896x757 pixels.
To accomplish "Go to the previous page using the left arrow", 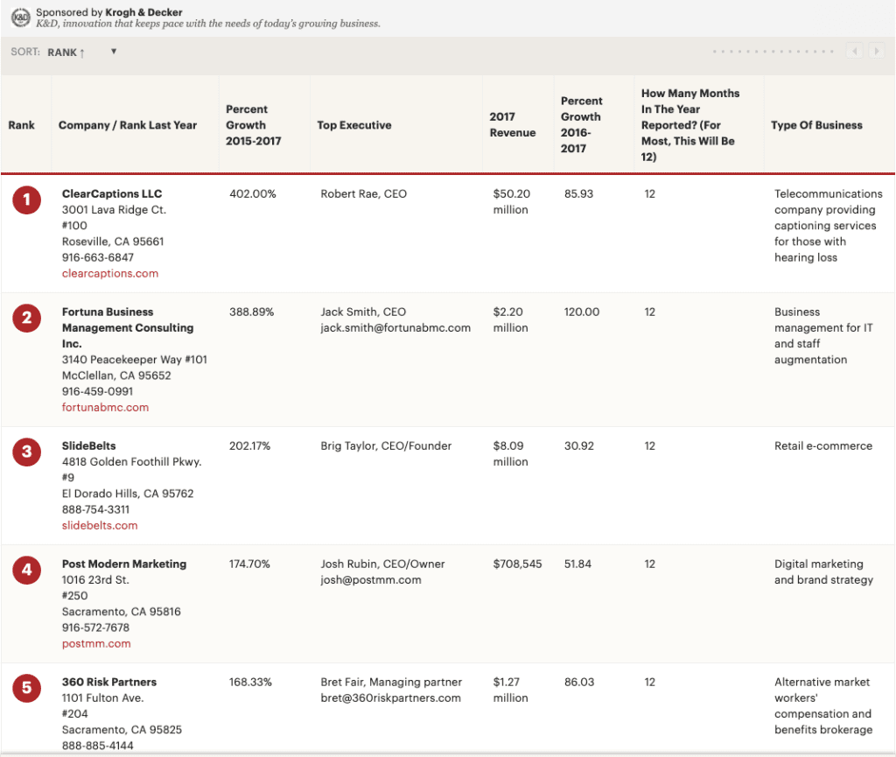I will pyautogui.click(x=854, y=52).
